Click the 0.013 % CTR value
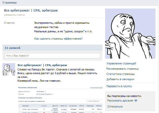Screen dimensions: 159x113 click(81, 109)
